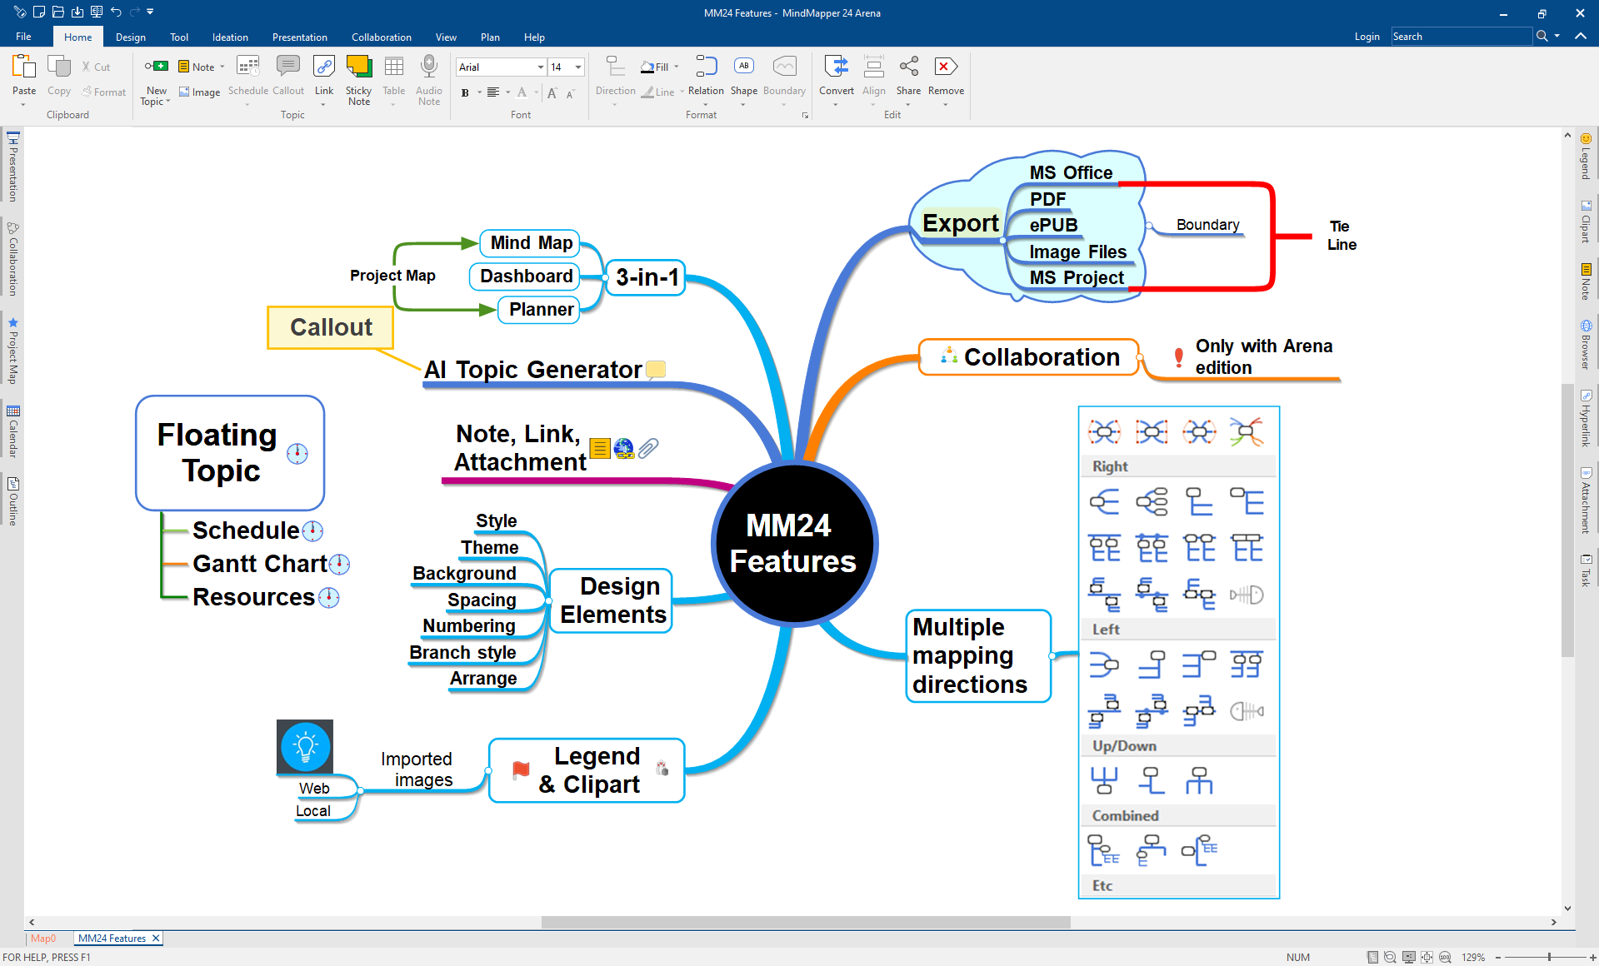Open the File menu
Image resolution: width=1599 pixels, height=966 pixels.
click(23, 37)
